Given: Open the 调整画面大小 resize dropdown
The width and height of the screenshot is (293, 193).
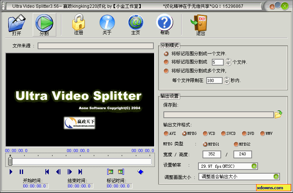Looking at the screenshot, I should [x=276, y=177].
